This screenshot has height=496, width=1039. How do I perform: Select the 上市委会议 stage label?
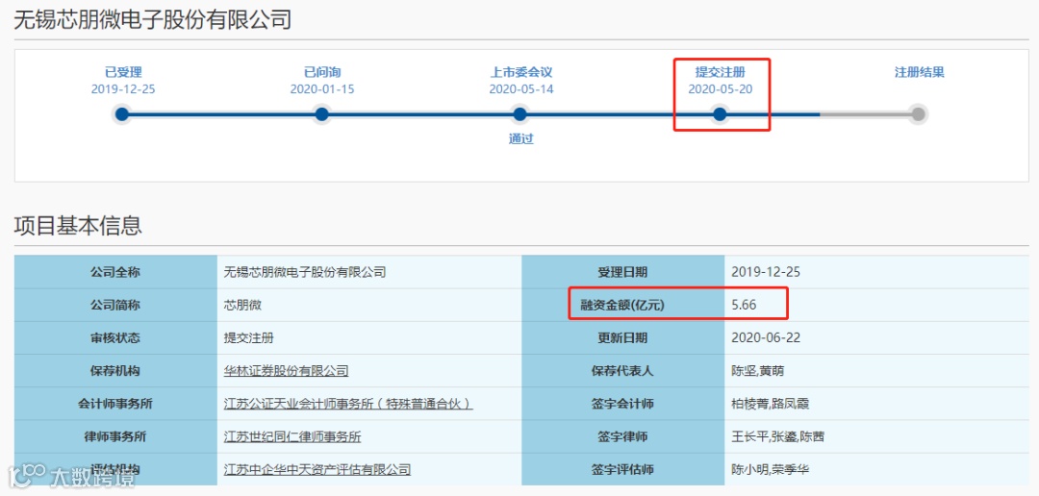point(520,73)
